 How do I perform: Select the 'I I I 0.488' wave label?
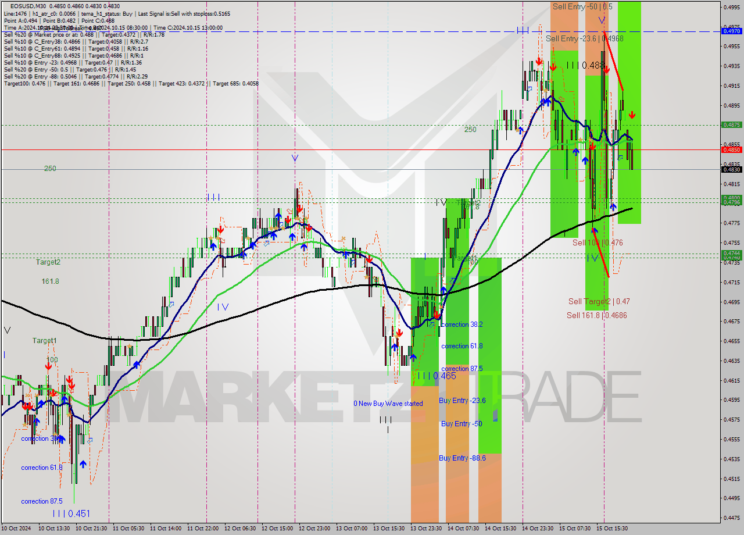coord(585,66)
